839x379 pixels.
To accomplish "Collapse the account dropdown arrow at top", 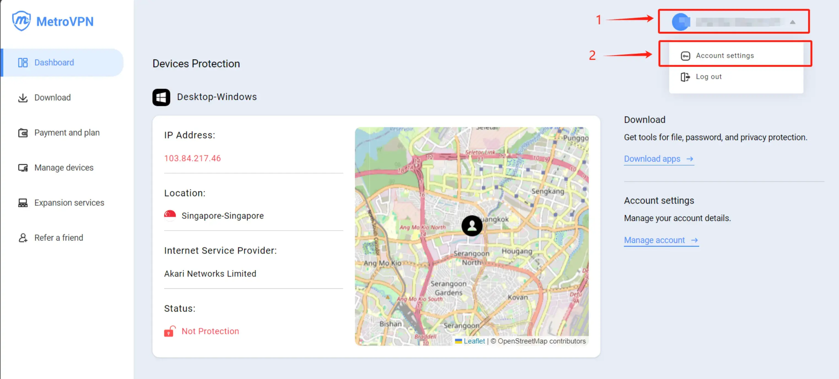I will point(792,22).
